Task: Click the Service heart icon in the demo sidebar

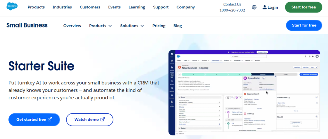Action: (172, 81)
